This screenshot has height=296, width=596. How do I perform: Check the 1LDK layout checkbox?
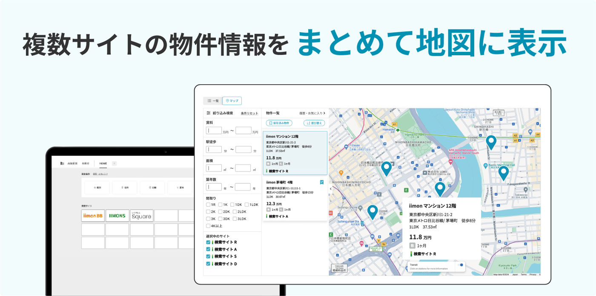pos(247,205)
